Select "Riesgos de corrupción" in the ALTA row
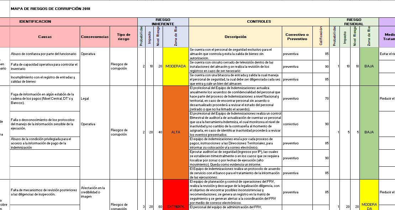395x210 pixels. 123,132
